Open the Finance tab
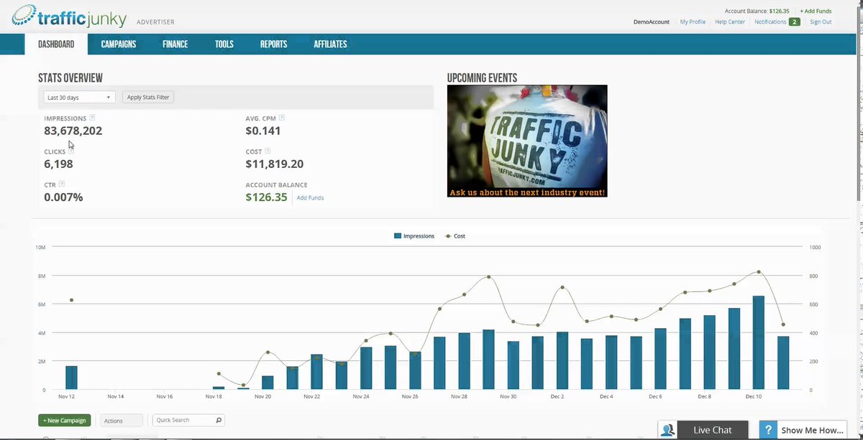 pos(175,45)
